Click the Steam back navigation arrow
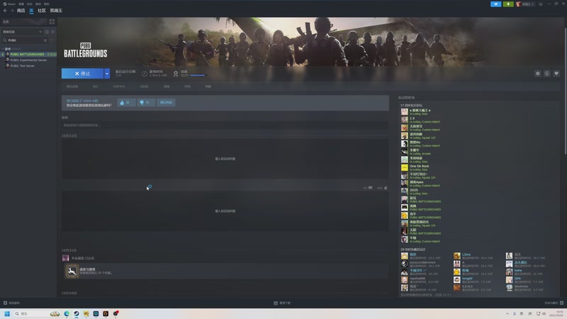 [x=5, y=11]
